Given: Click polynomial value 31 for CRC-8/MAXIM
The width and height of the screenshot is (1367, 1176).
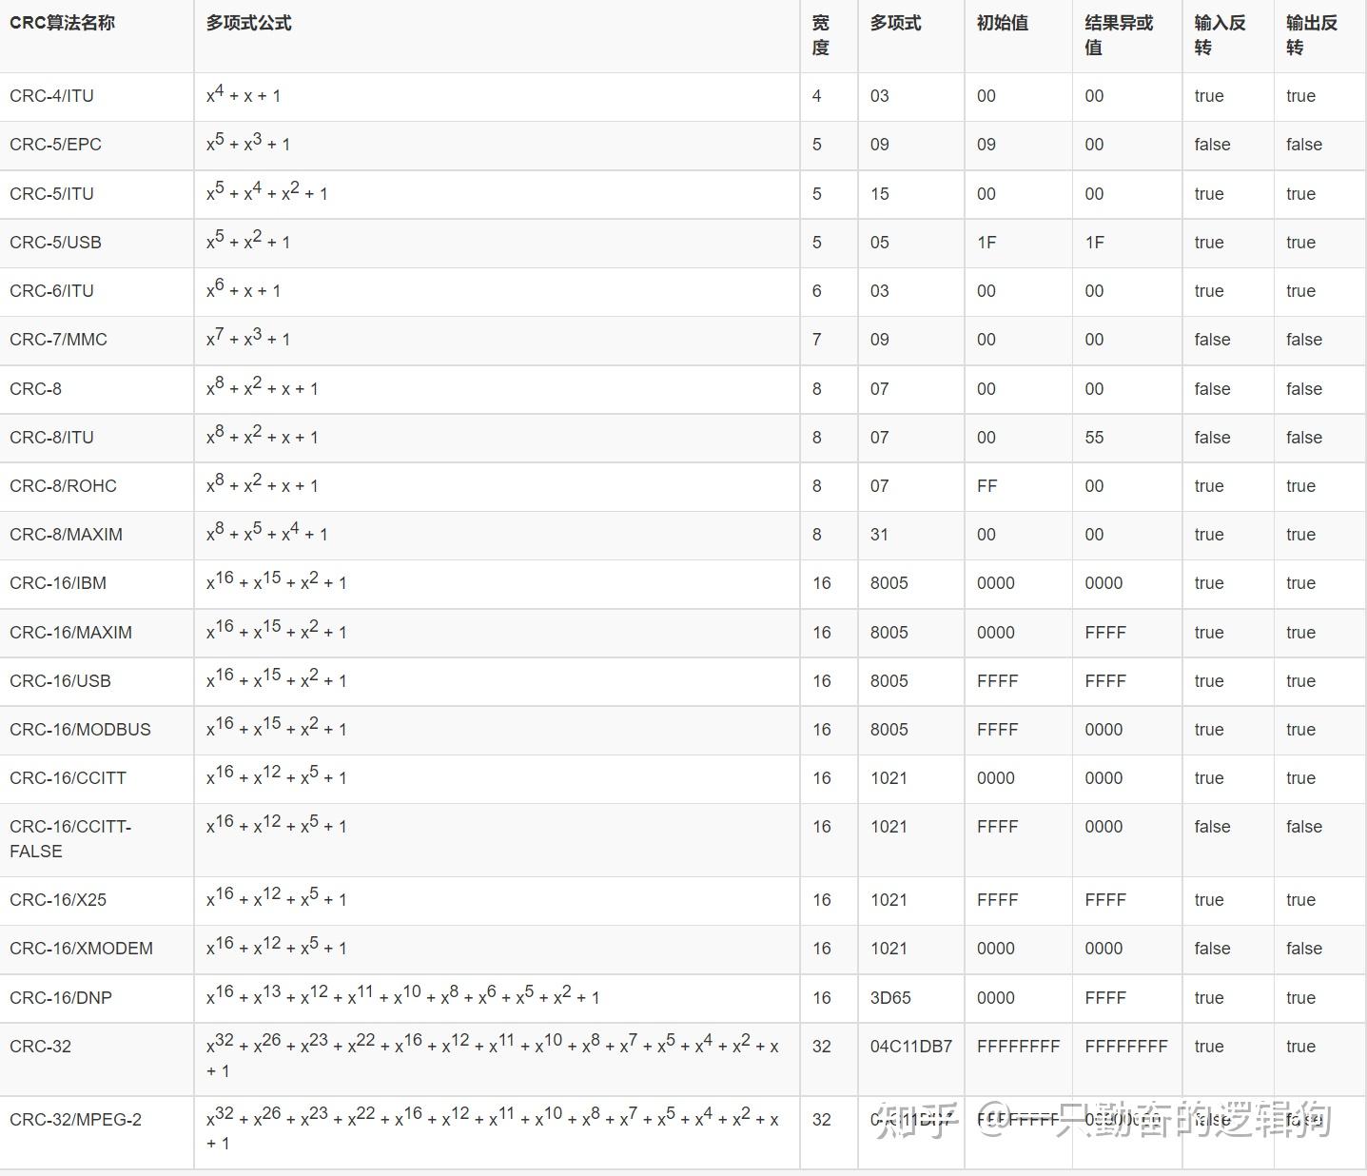Looking at the screenshot, I should [x=880, y=535].
